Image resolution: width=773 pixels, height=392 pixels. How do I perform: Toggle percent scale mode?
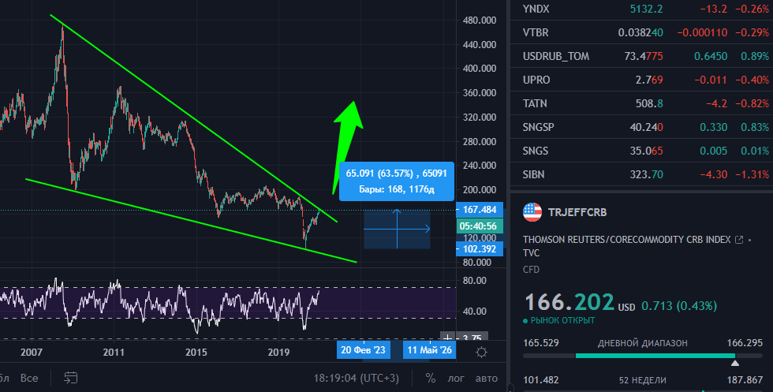(x=431, y=378)
